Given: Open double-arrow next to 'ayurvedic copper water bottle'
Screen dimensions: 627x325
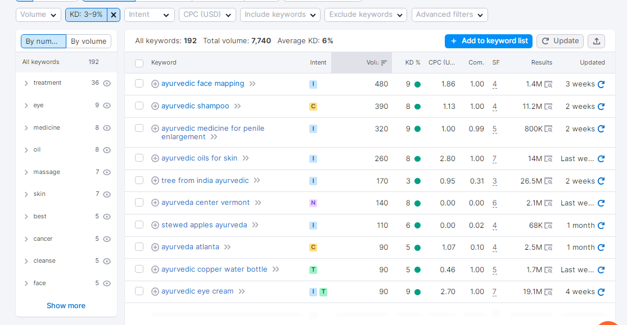Looking at the screenshot, I should pos(276,269).
